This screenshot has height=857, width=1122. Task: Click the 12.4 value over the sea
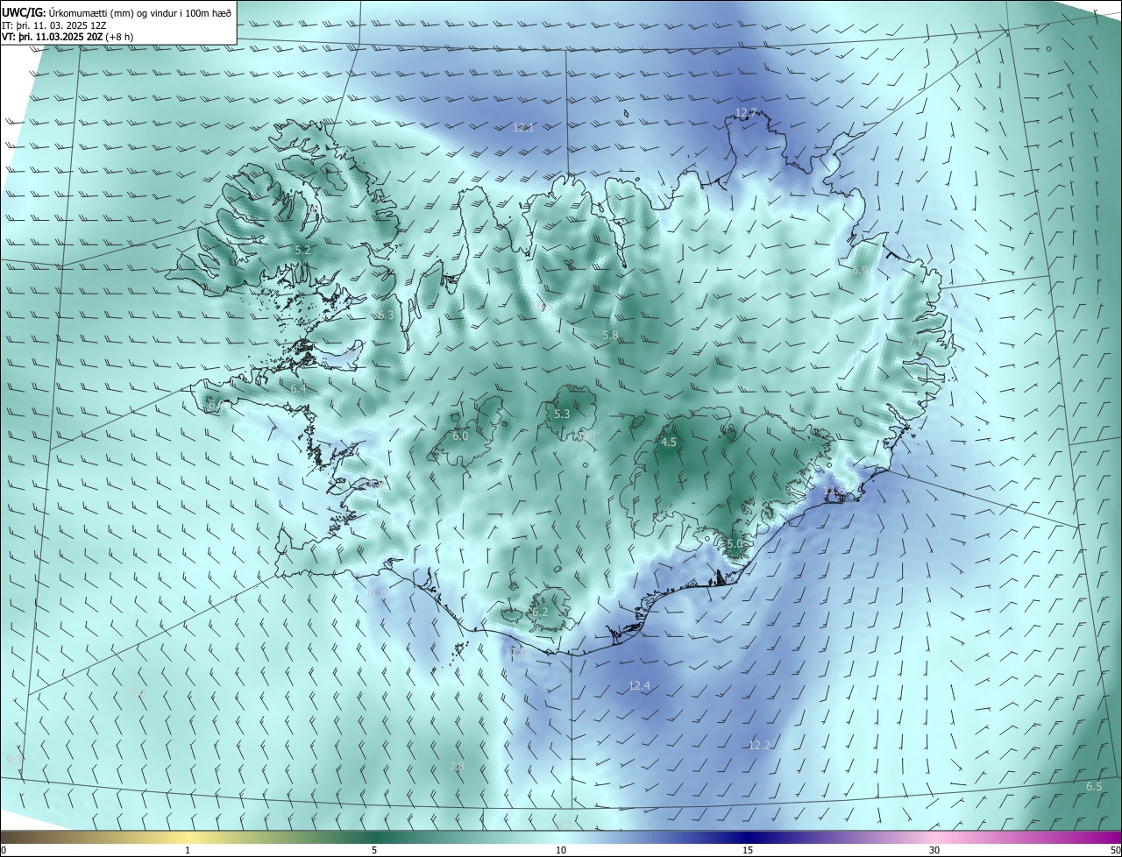(640, 685)
